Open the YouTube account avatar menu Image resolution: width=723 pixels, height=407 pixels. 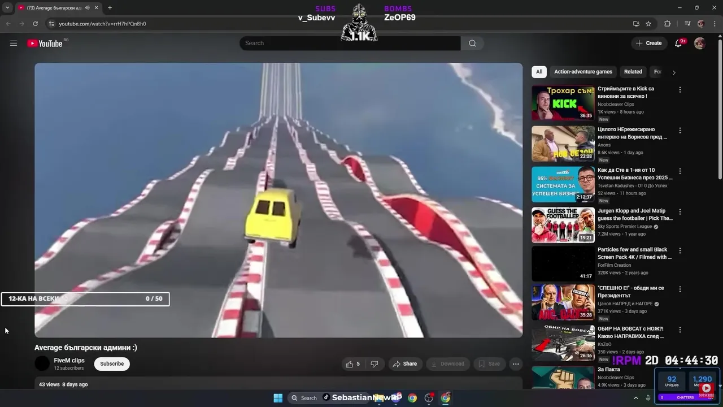[699, 43]
